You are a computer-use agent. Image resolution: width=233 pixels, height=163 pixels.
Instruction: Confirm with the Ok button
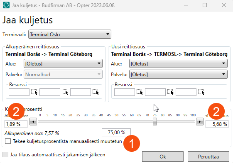163,157
